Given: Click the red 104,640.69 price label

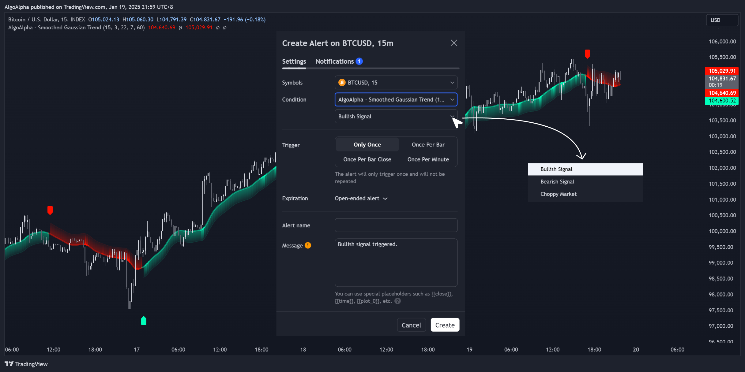Looking at the screenshot, I should [x=722, y=93].
